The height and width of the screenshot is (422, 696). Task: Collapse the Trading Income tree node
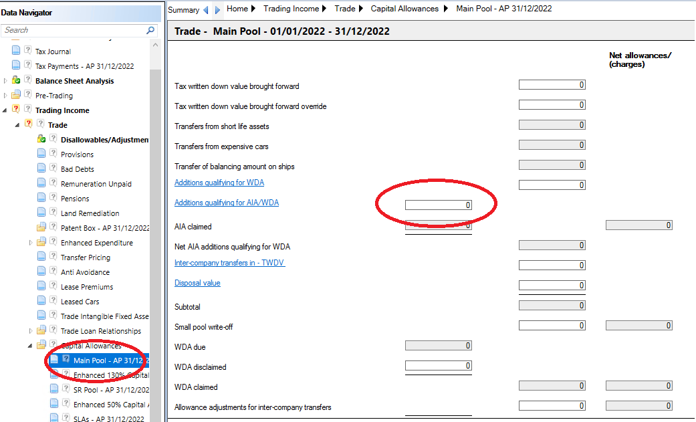5,110
